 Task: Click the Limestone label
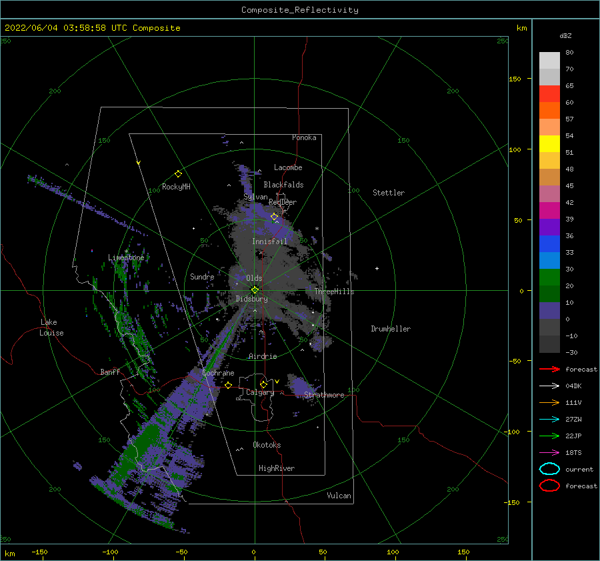pos(126,257)
